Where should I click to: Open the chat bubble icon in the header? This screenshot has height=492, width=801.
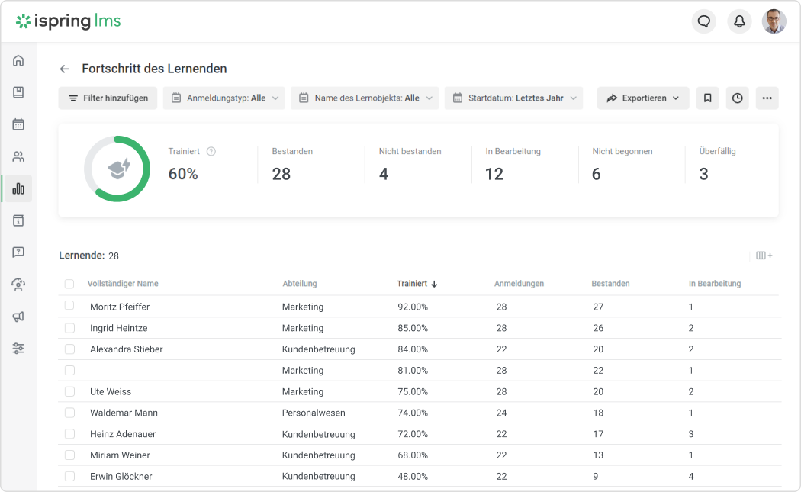[x=703, y=21]
